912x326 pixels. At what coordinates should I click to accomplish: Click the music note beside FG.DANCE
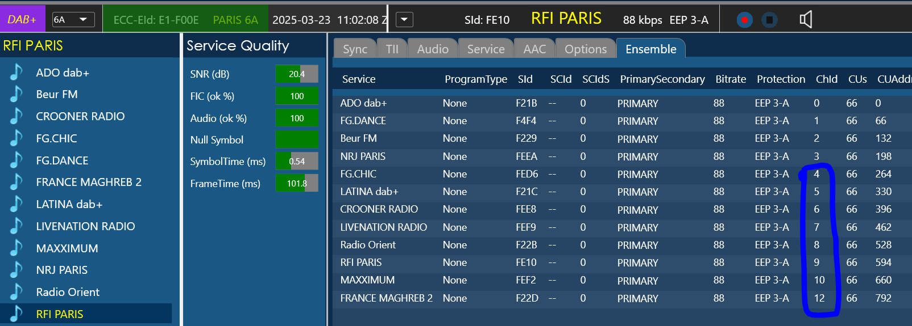16,160
